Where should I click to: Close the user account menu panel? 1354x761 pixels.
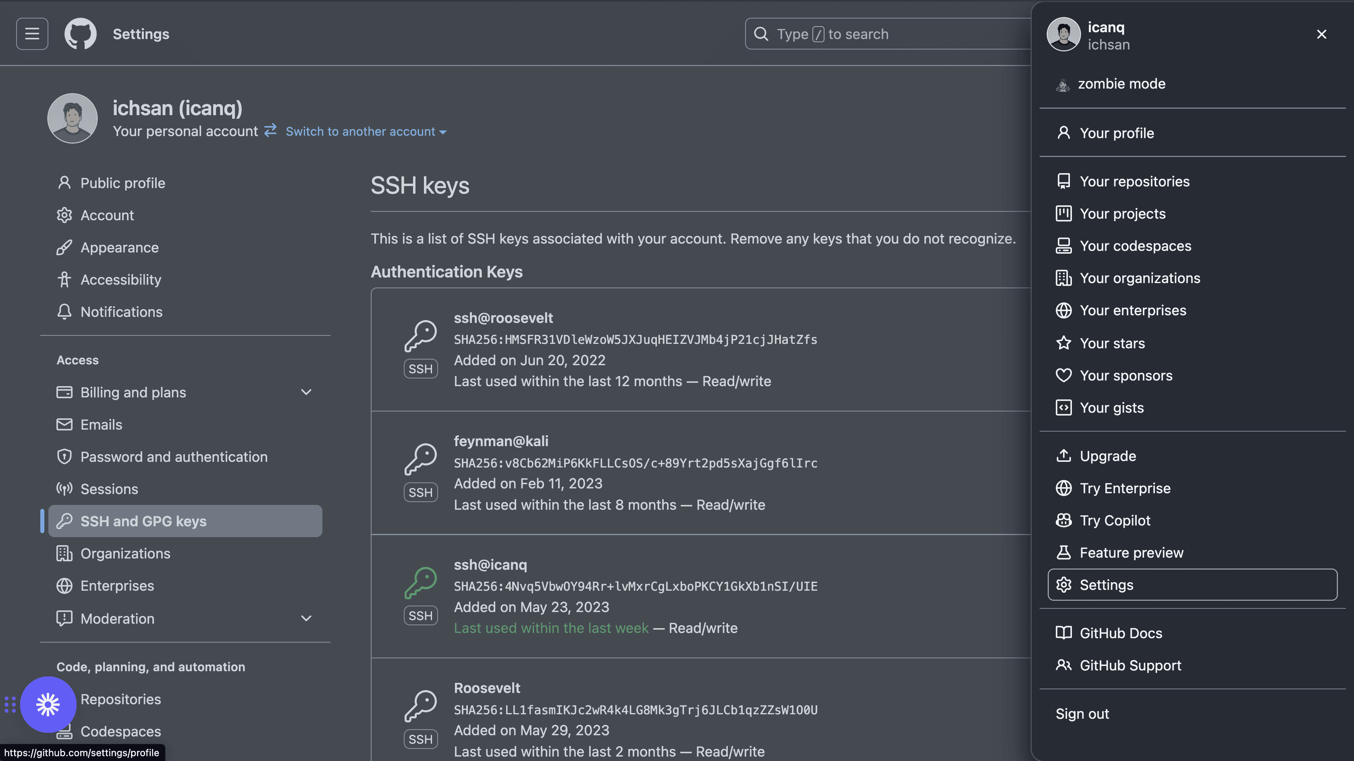click(x=1321, y=35)
